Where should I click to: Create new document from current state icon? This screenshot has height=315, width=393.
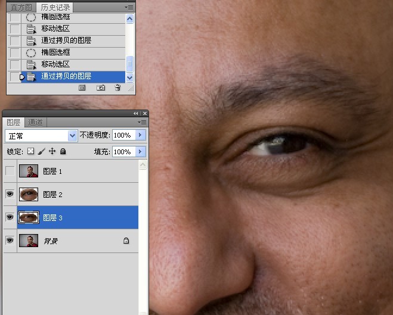(x=82, y=88)
